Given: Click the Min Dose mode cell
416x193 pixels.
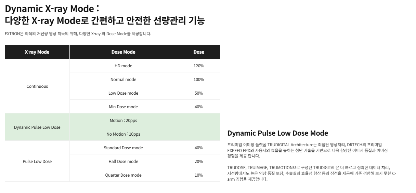Looking at the screenshot, I should (123, 107).
